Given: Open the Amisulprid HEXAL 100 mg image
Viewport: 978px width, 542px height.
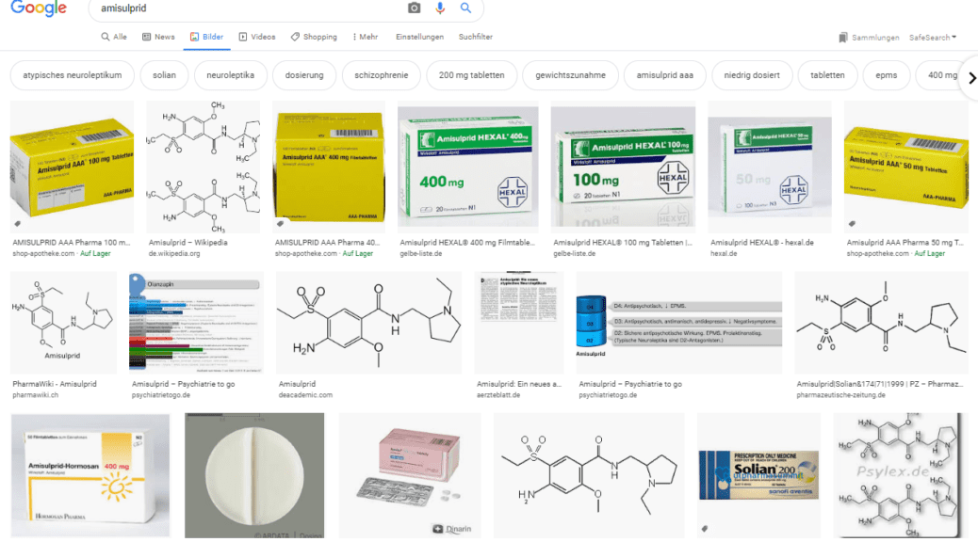Looking at the screenshot, I should (623, 167).
